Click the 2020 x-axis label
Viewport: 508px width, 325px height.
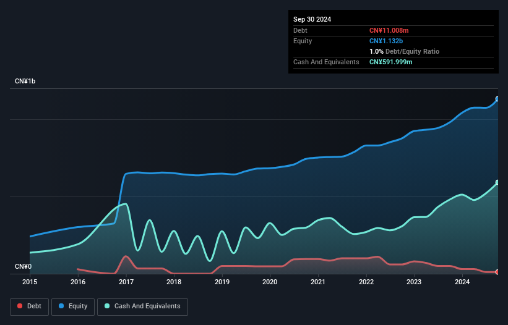pos(270,282)
